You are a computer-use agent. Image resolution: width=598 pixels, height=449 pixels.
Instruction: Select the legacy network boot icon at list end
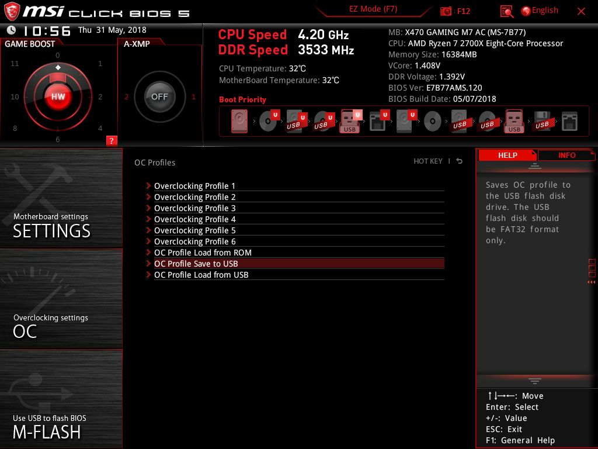click(569, 122)
